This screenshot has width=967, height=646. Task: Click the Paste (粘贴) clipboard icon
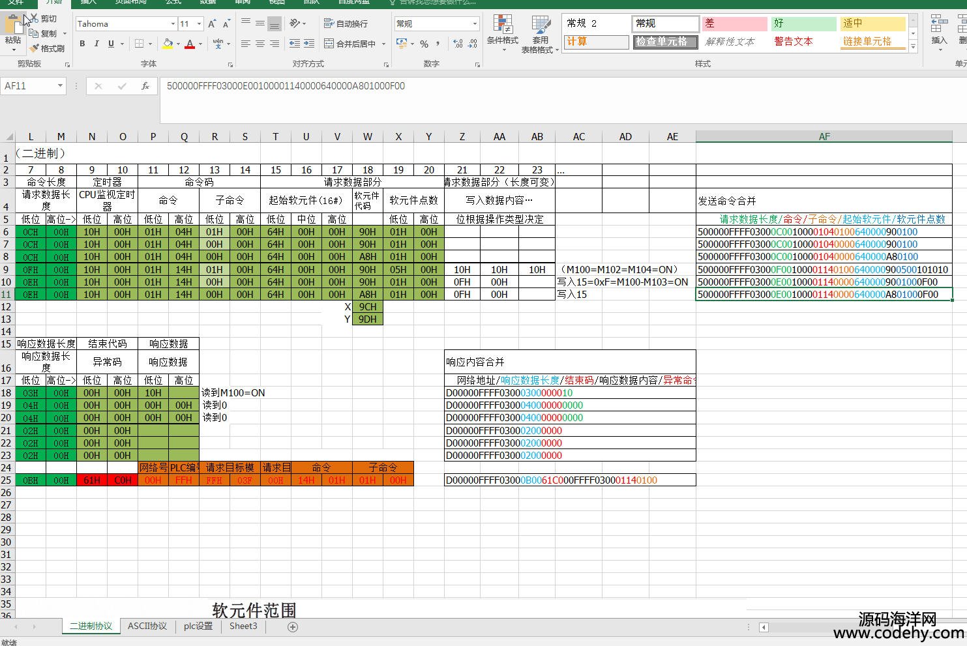pos(13,25)
